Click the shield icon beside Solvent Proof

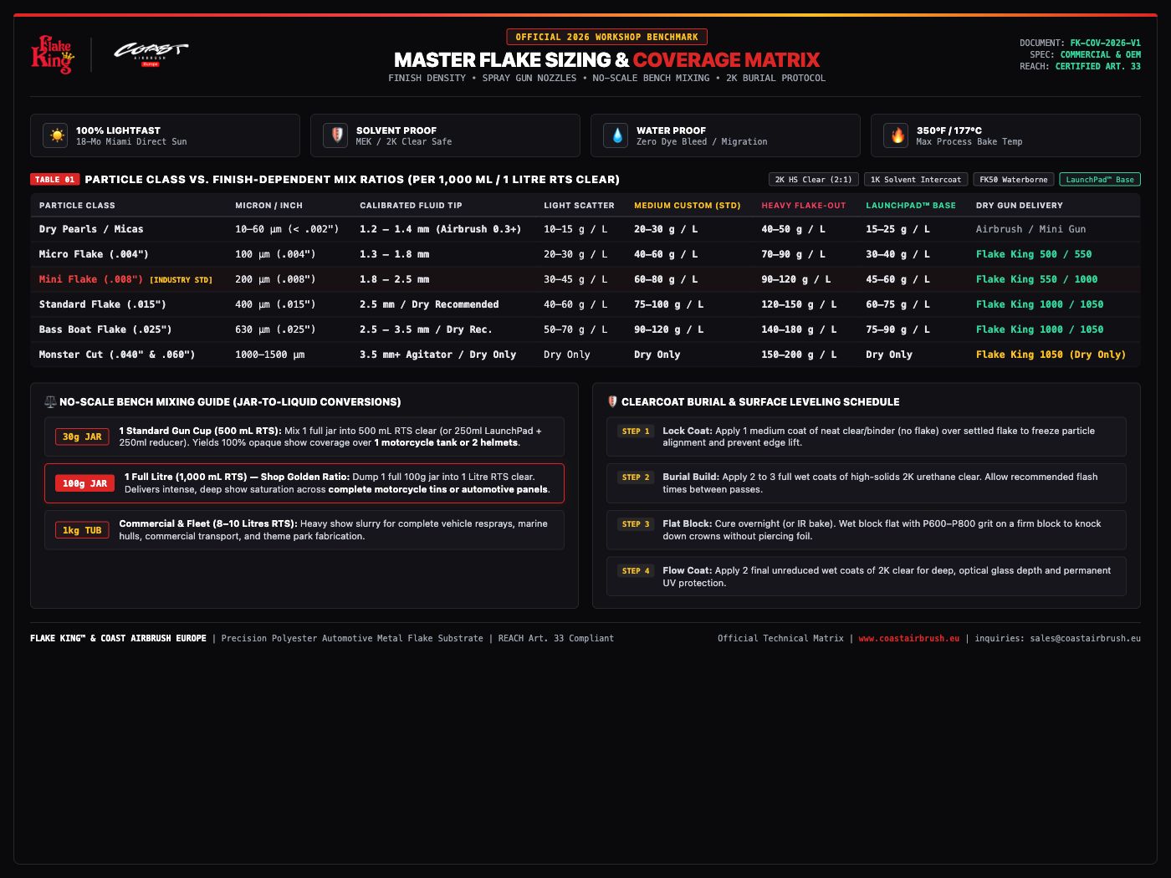pos(335,135)
